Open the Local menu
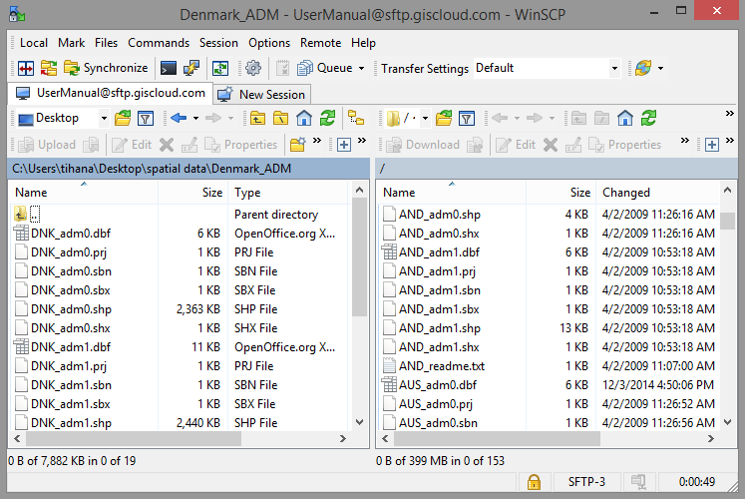Viewport: 745px width, 499px height. [34, 43]
